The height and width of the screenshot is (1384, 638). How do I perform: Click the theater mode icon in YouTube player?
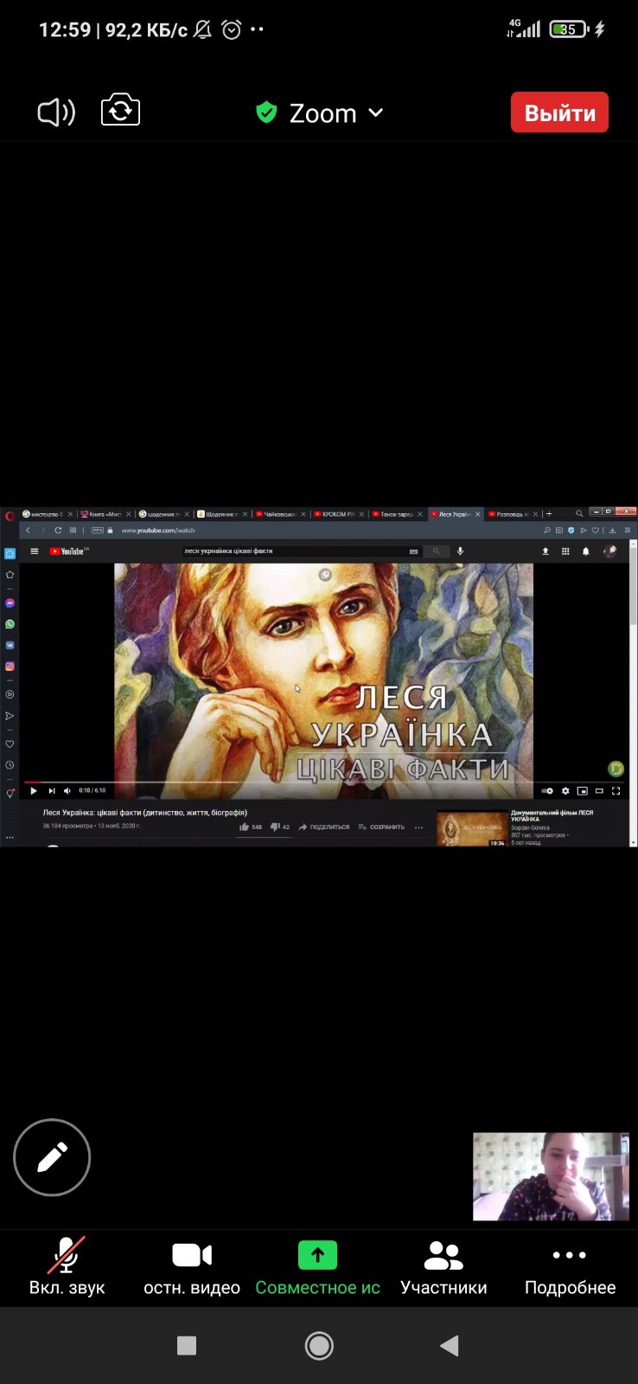tap(599, 790)
